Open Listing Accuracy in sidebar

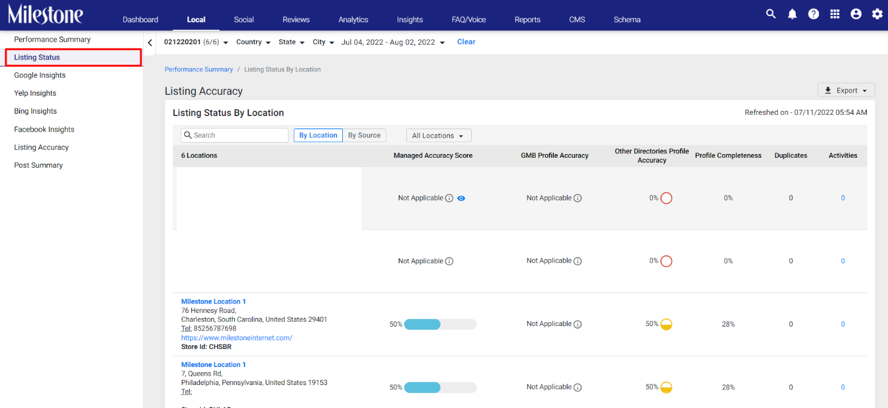[41, 148]
